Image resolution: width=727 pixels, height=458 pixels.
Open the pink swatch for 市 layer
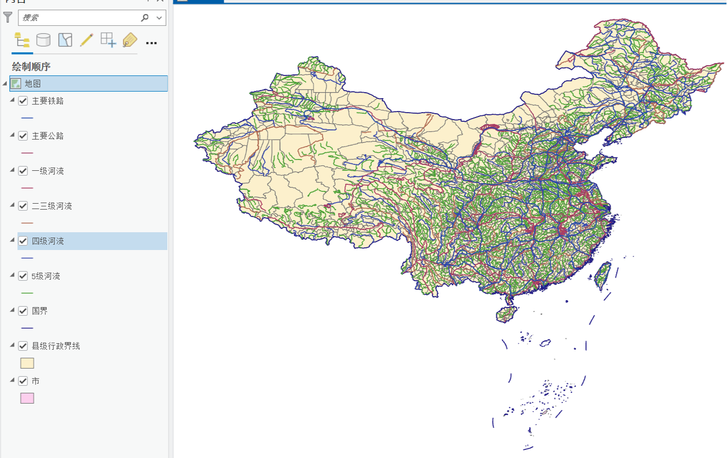pos(27,398)
